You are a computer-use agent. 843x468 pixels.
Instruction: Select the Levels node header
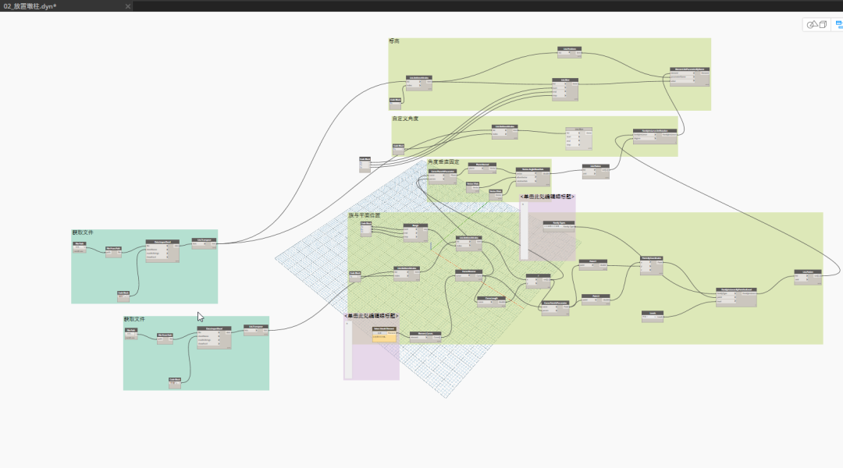point(653,313)
